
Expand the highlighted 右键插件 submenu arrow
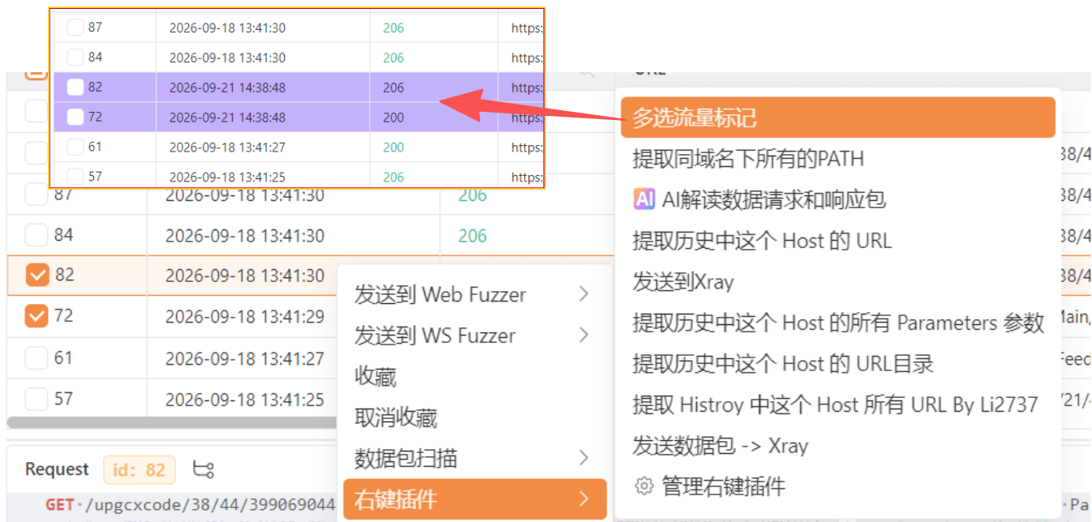coord(583,499)
